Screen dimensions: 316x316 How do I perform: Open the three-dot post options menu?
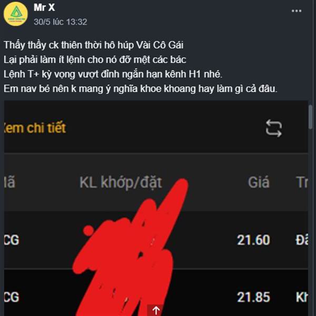pos(297,11)
